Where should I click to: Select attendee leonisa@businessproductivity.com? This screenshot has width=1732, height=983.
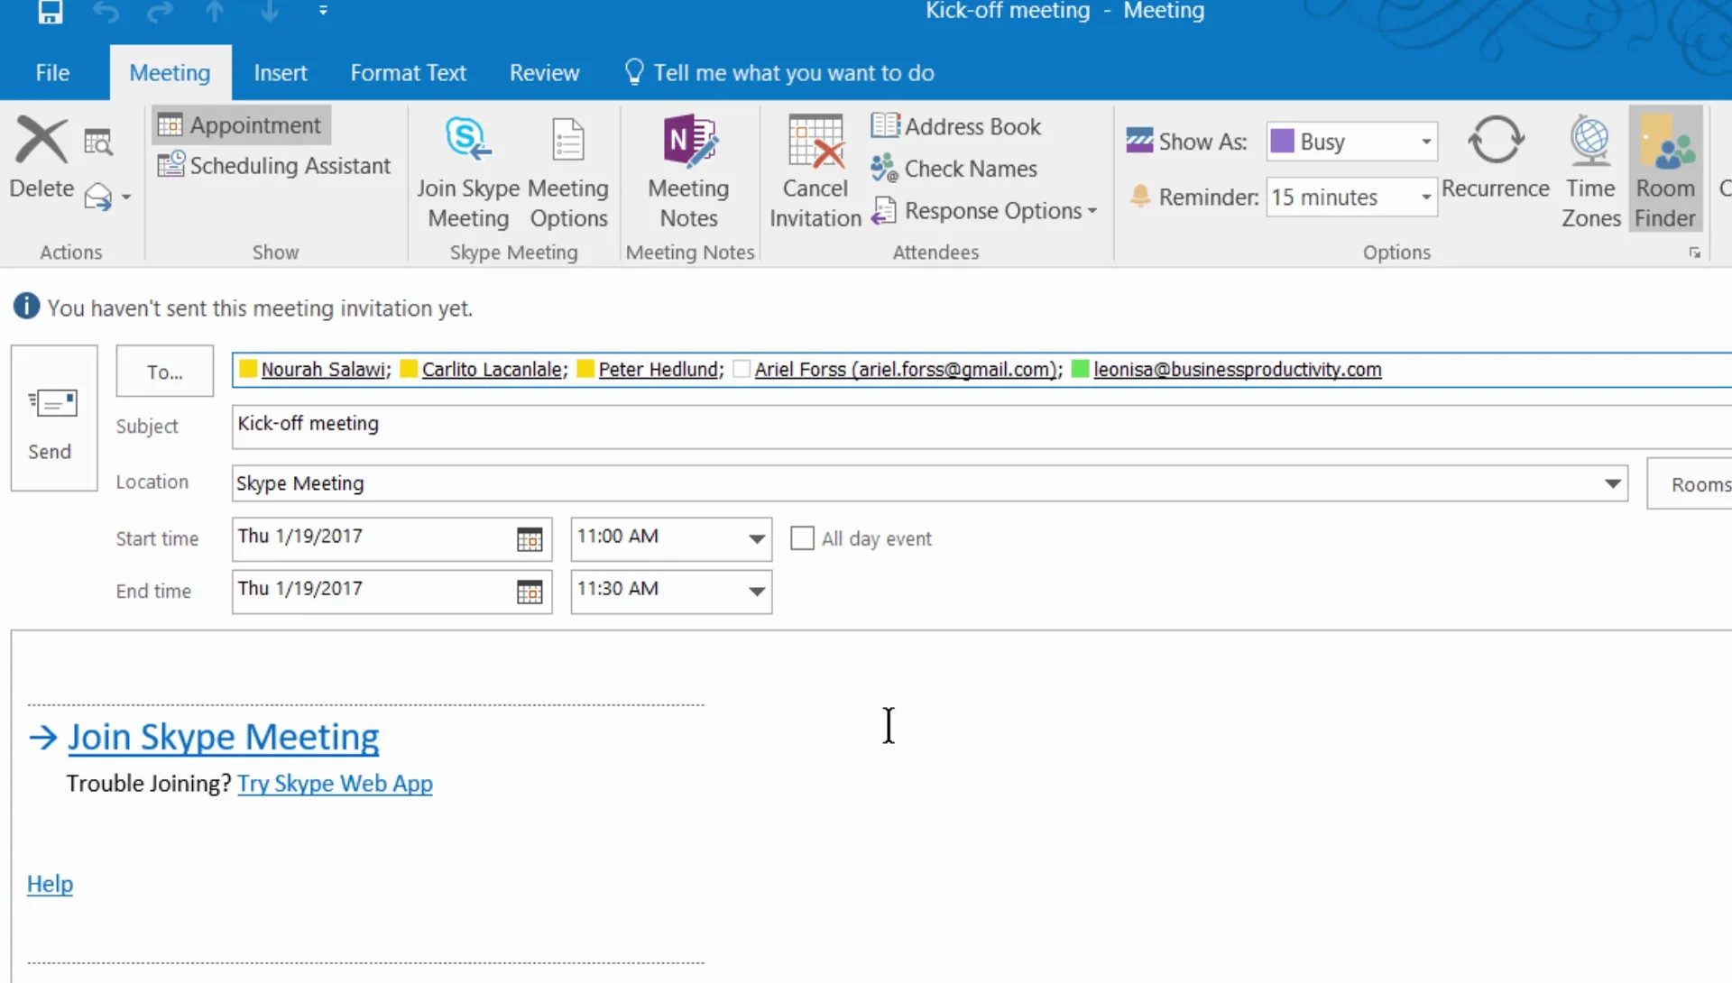click(x=1237, y=370)
